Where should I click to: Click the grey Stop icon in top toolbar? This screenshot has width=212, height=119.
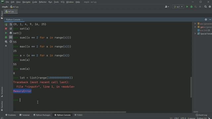coord(200,7)
